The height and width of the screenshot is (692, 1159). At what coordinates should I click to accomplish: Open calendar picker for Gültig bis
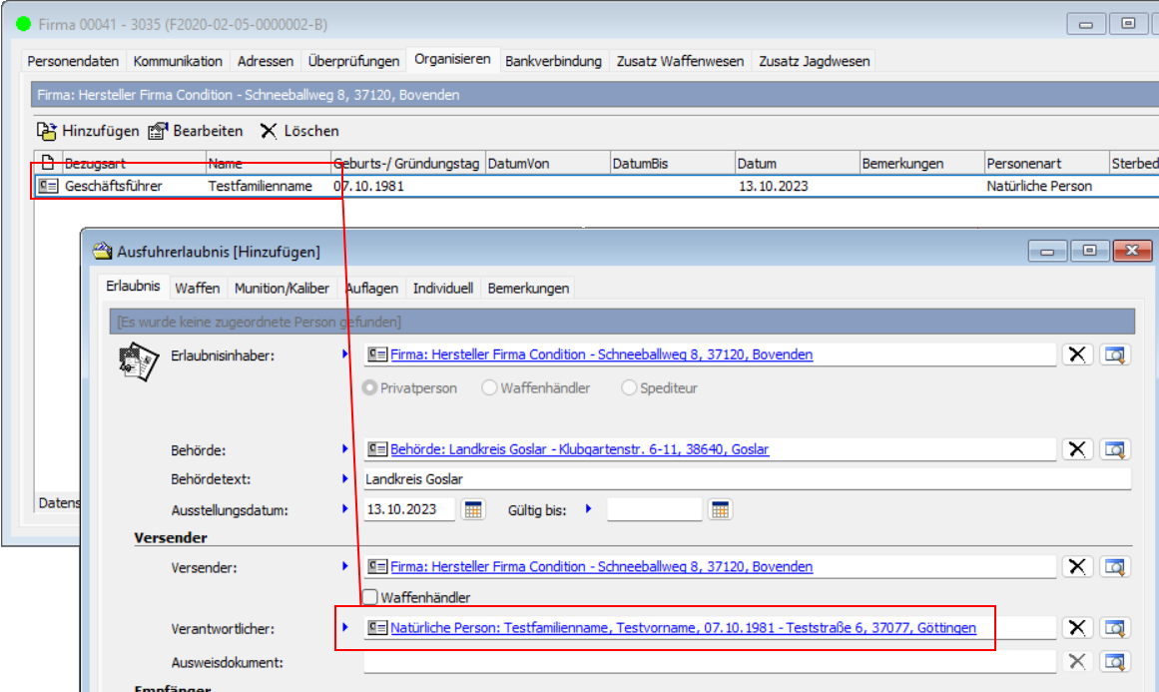coord(720,509)
